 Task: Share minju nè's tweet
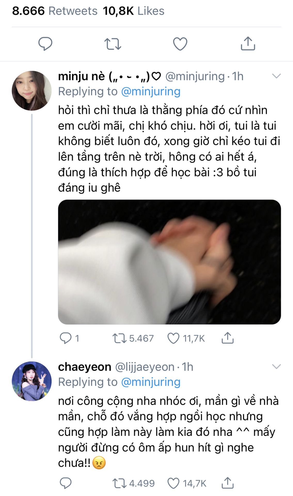click(227, 338)
